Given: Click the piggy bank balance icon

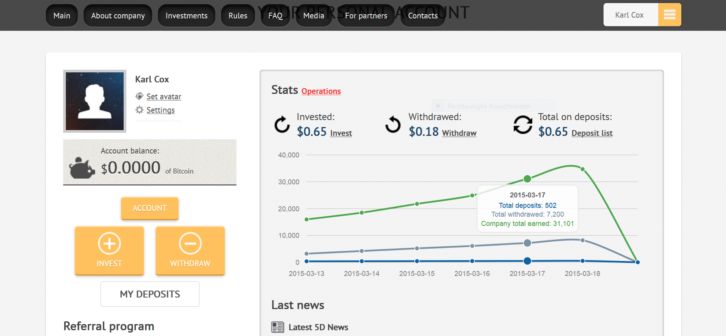Looking at the screenshot, I should tap(82, 168).
